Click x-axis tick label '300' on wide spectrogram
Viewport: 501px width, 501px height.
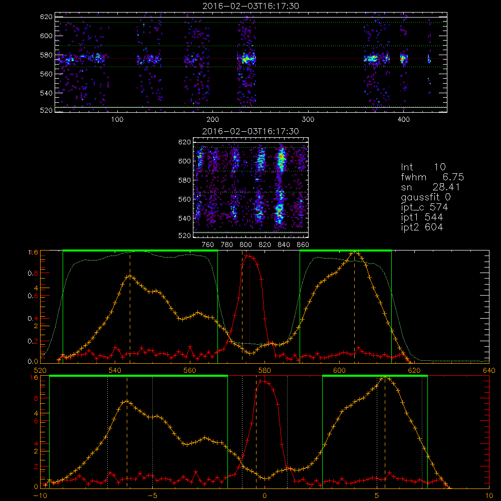tap(308, 120)
